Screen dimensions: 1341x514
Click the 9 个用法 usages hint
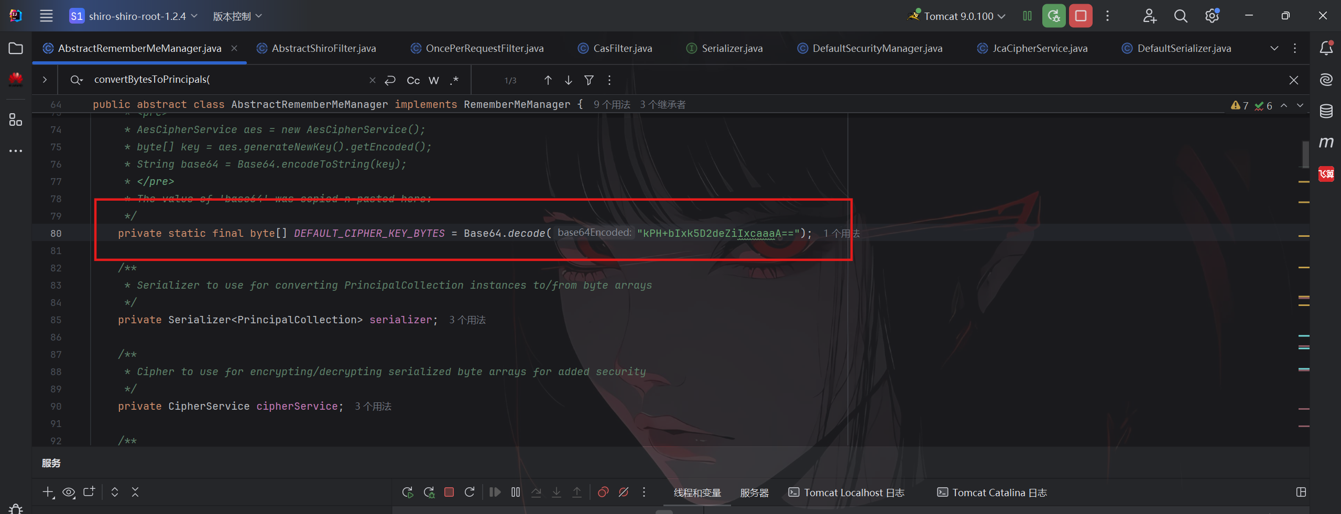click(x=612, y=104)
